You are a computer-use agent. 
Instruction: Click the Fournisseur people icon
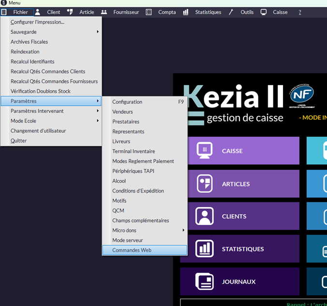click(x=104, y=12)
